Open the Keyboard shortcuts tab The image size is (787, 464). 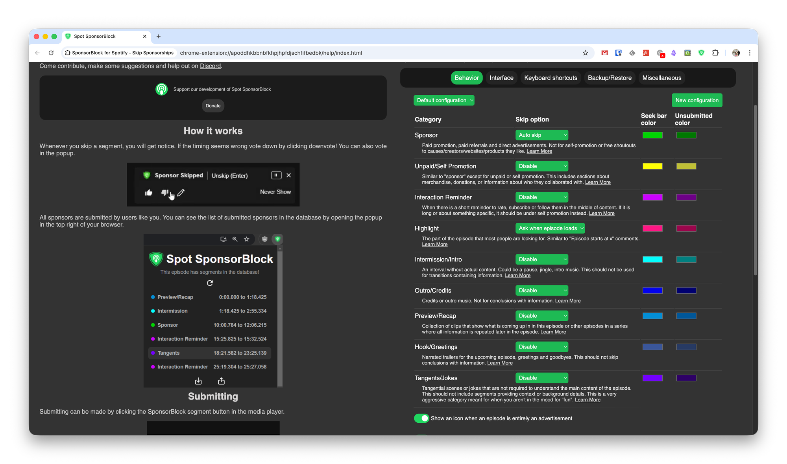tap(551, 78)
